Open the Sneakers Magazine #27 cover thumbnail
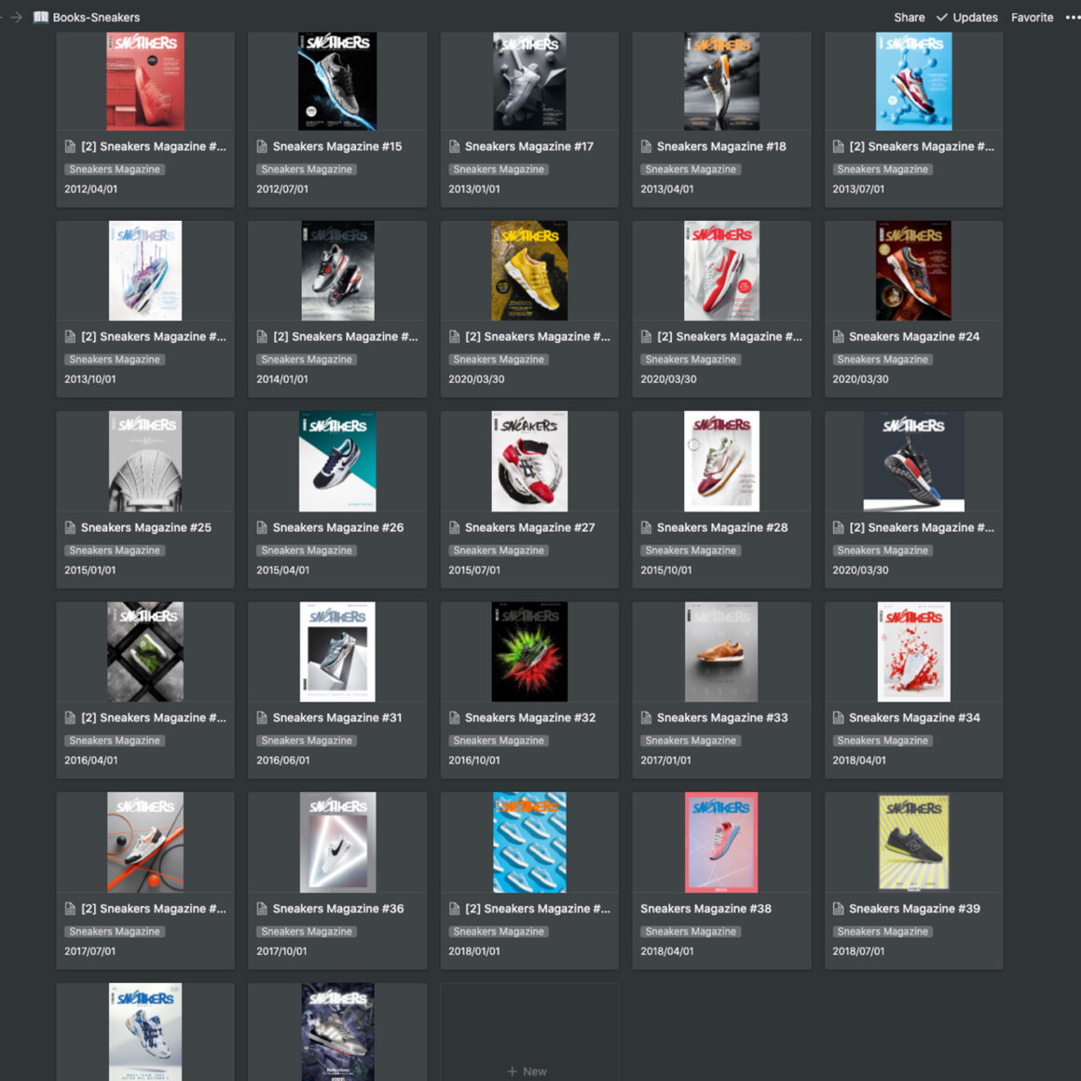1081x1081 pixels. (x=529, y=462)
